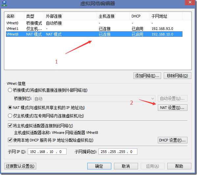Confirm with the 确定 button
Viewport: 197px width, 175px height.
pyautogui.click(x=99, y=166)
